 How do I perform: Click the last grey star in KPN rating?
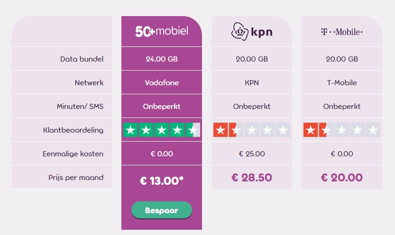click(x=283, y=130)
